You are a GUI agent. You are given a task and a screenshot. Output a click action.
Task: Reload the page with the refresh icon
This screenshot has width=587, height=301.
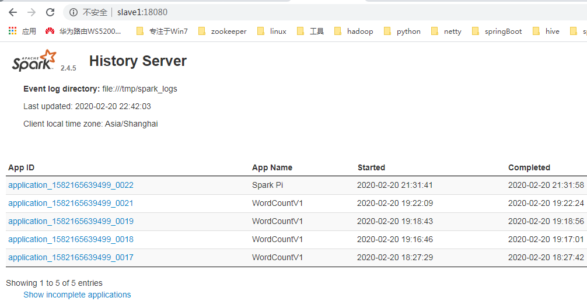(x=50, y=12)
